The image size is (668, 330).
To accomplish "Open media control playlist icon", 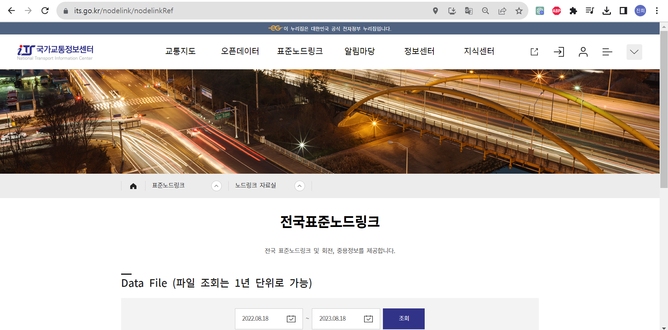I will pos(590,11).
